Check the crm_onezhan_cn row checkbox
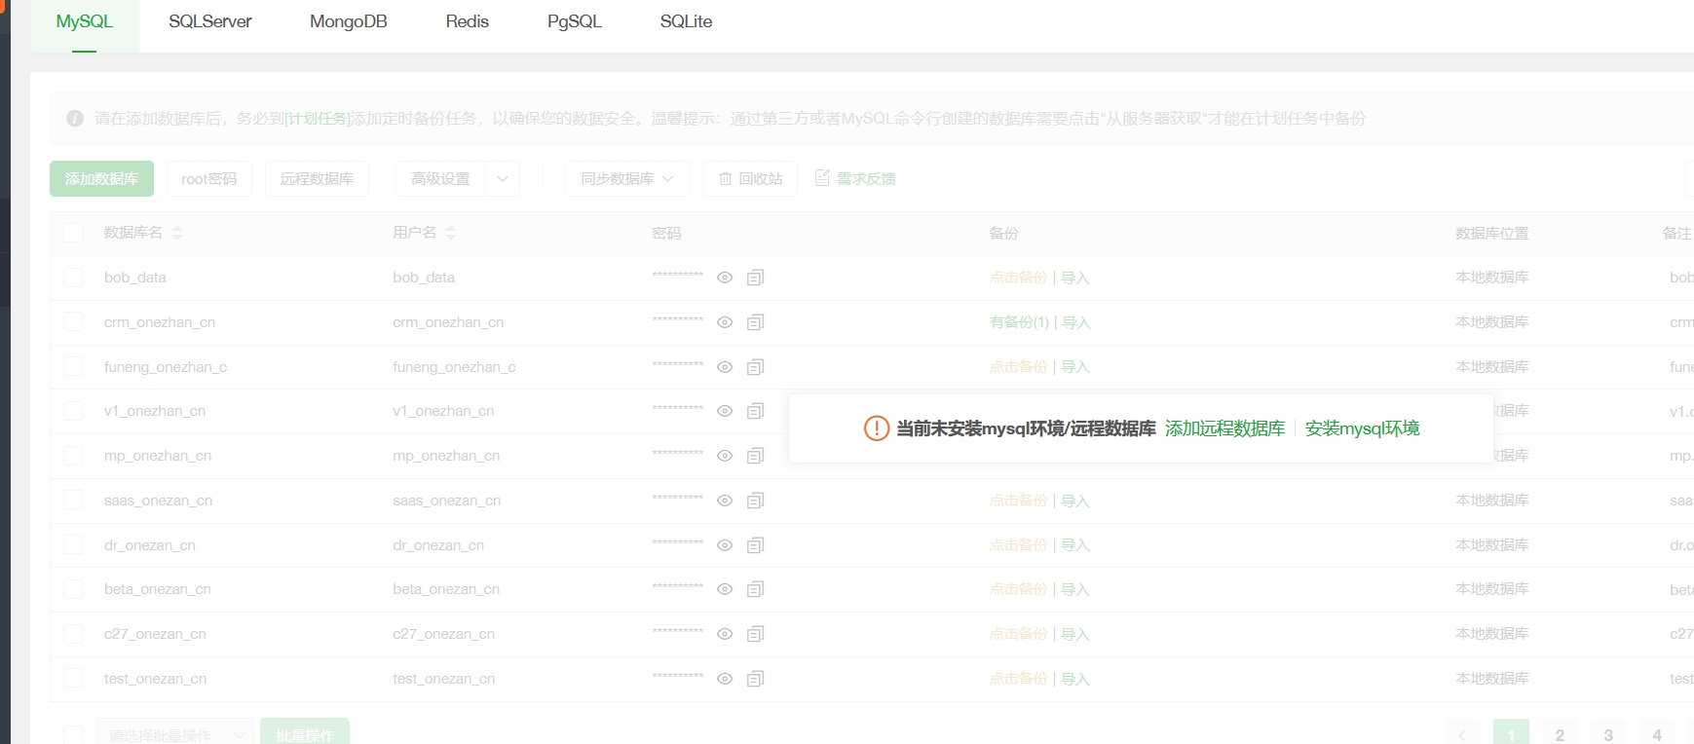 click(x=73, y=322)
